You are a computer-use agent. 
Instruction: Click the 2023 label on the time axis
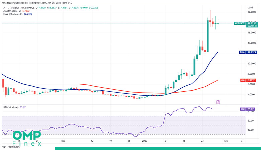tap(145, 141)
